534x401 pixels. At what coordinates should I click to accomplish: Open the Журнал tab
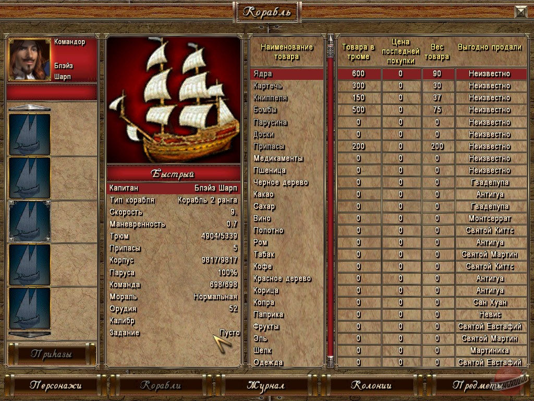click(265, 385)
